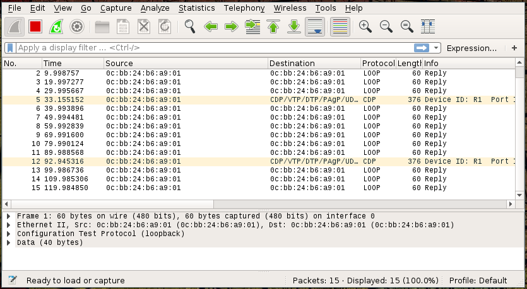This screenshot has height=289, width=527.
Task: Select packet 9 at 69.991600
Action: coord(259,135)
